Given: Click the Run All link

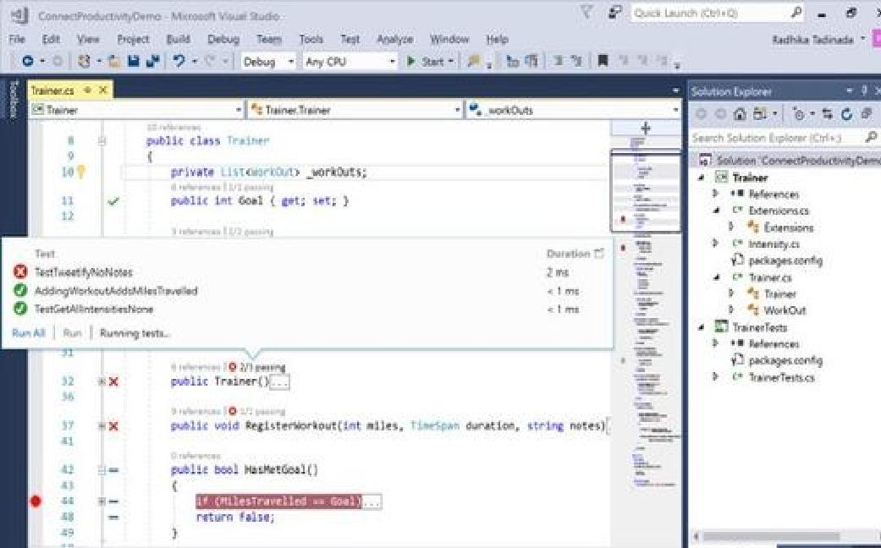Looking at the screenshot, I should pos(28,333).
